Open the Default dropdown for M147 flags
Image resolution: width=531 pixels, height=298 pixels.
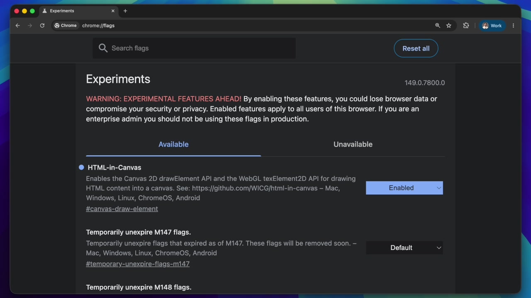tap(404, 248)
